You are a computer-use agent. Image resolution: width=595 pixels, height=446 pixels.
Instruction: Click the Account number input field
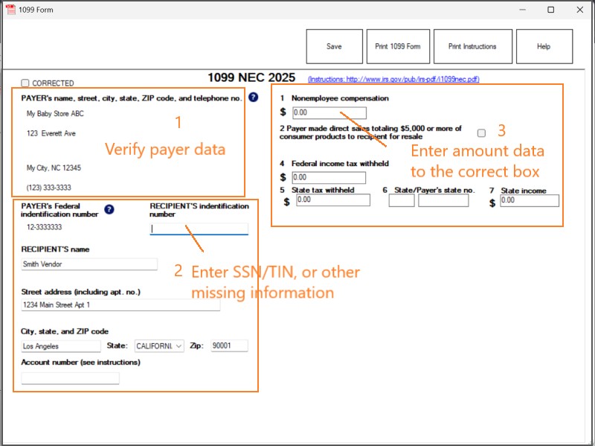click(x=70, y=378)
